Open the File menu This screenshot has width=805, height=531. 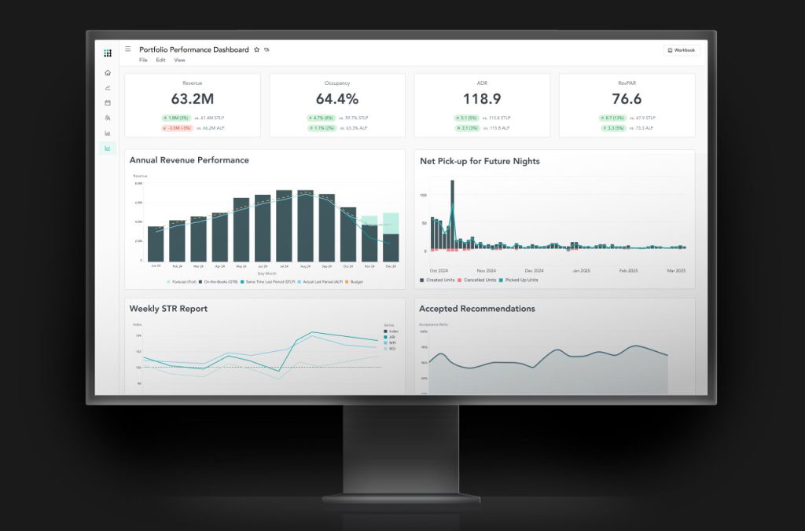(143, 60)
